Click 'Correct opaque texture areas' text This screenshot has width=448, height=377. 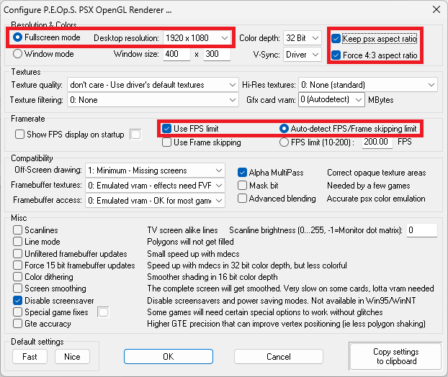click(376, 173)
